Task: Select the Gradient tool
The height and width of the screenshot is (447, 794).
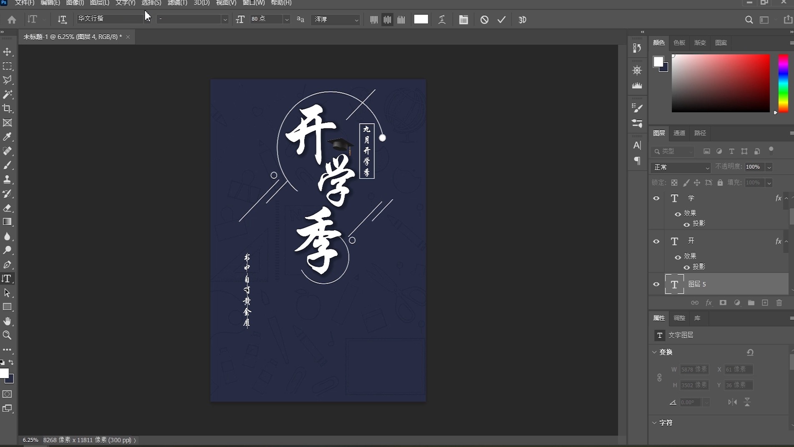Action: (8, 222)
